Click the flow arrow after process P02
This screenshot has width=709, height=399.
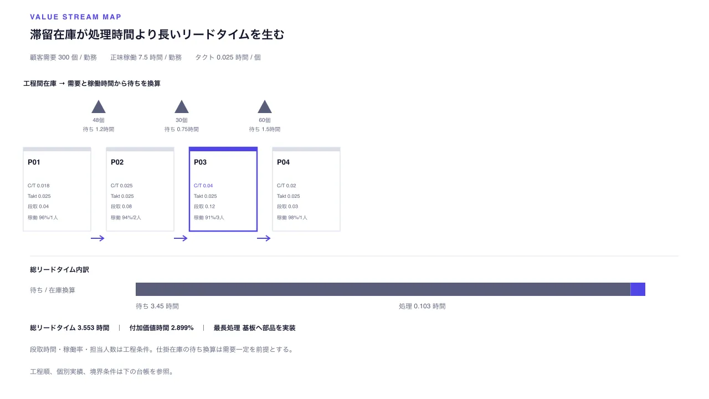(x=181, y=238)
